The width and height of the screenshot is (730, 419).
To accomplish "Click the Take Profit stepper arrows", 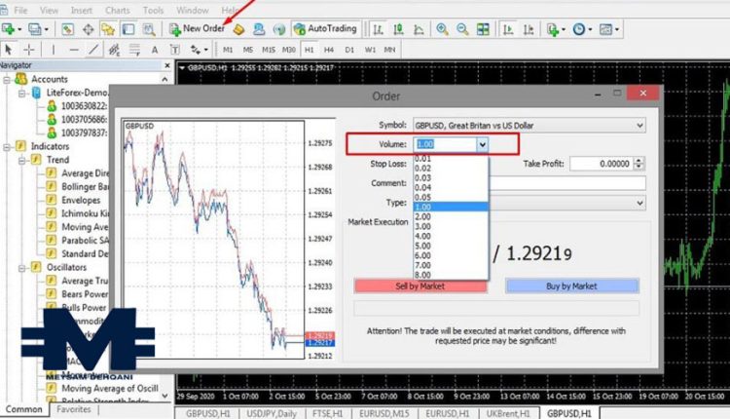I will click(x=639, y=164).
